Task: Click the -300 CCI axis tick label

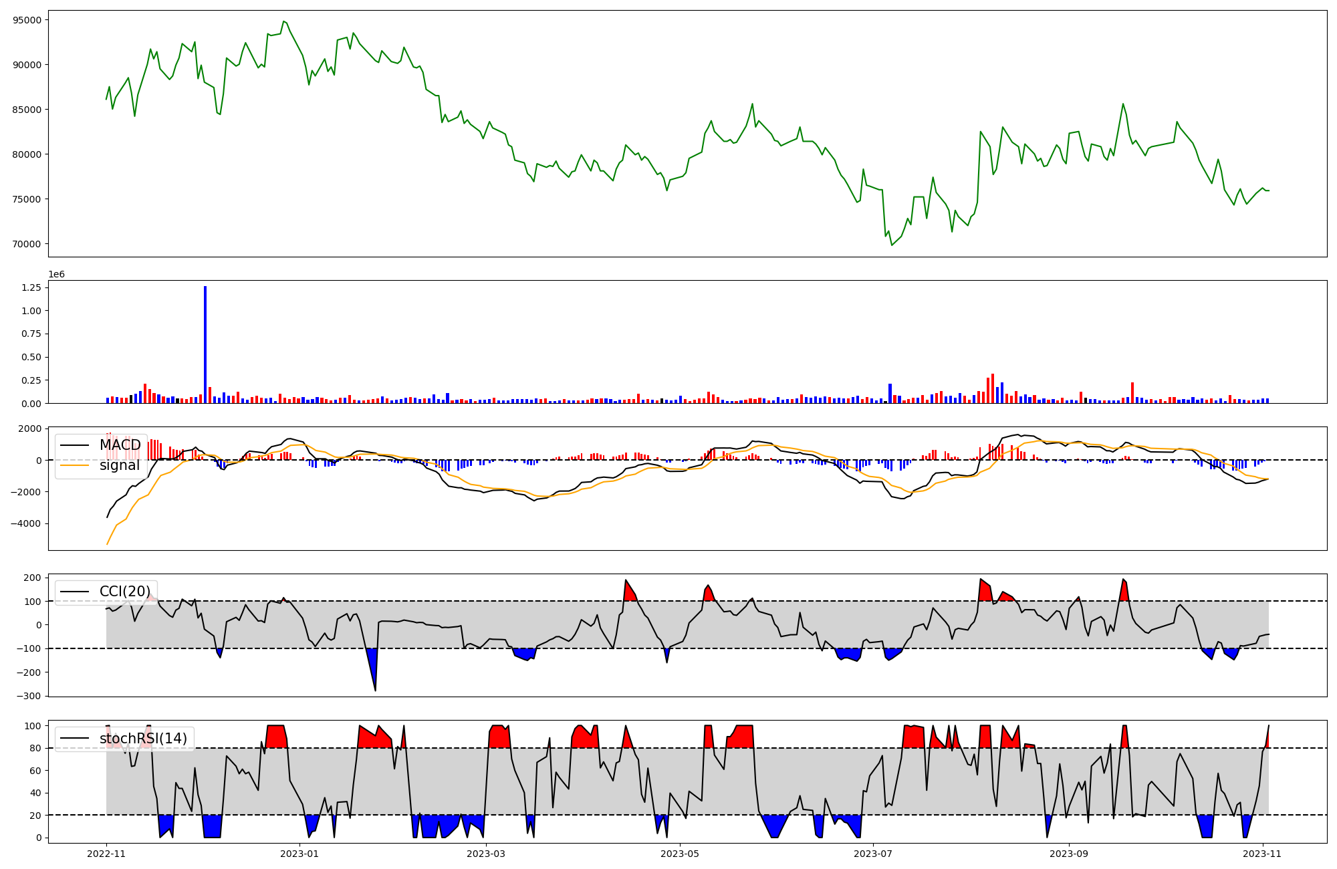Action: click(x=29, y=696)
